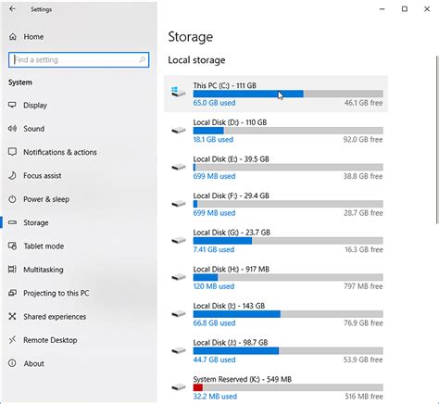439x404 pixels.
Task: Open Display settings
Action: pos(35,106)
